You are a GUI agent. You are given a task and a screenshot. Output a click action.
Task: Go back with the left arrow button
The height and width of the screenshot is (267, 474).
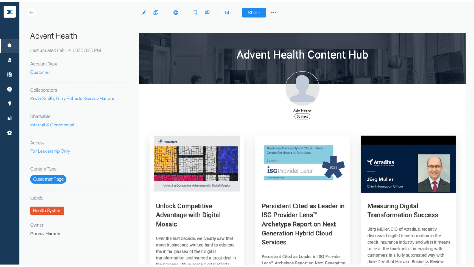click(31, 13)
